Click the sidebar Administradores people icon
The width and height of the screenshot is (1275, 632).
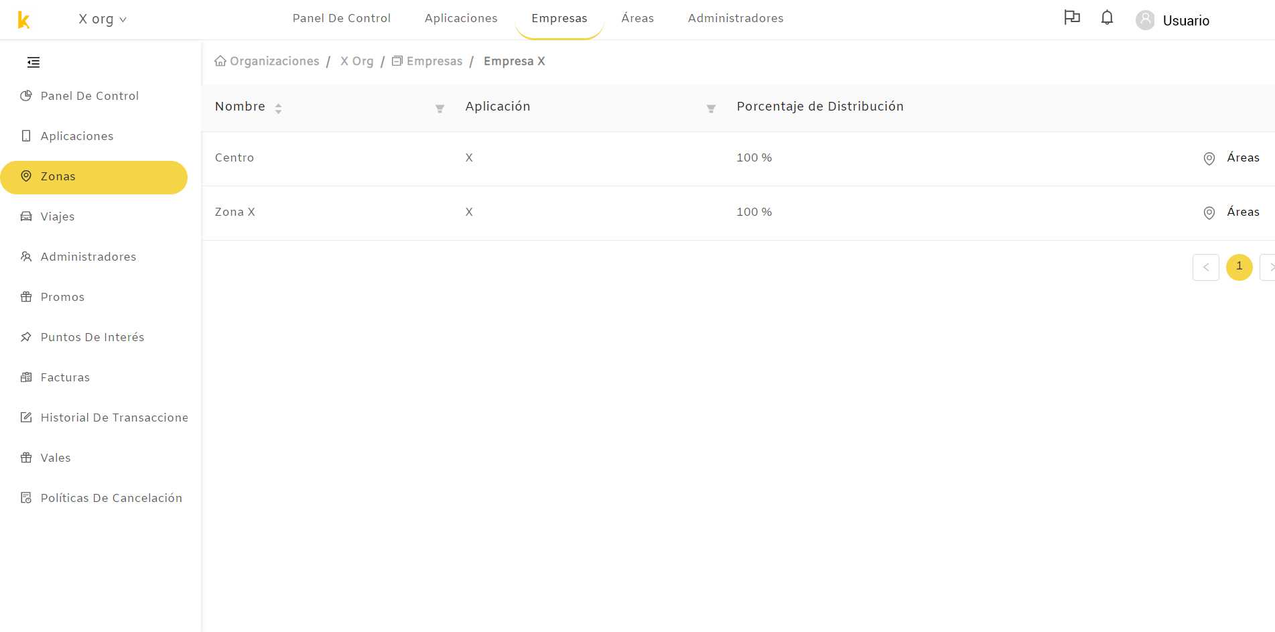(x=26, y=257)
